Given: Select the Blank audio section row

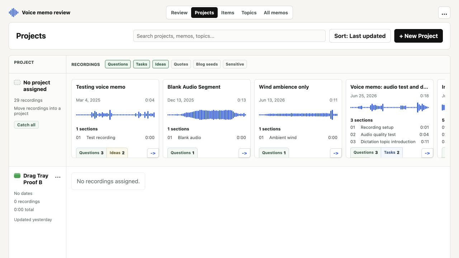Looking at the screenshot, I should click(x=207, y=138).
